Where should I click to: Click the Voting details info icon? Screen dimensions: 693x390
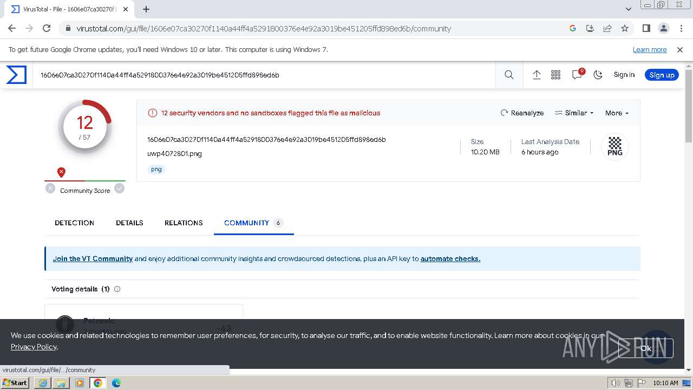(x=117, y=289)
